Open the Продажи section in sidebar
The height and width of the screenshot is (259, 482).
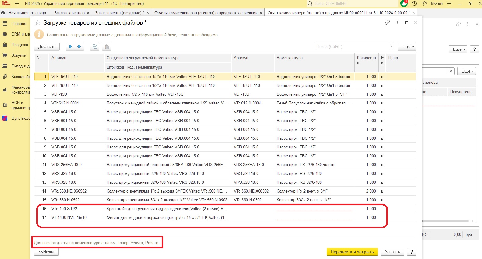click(19, 45)
